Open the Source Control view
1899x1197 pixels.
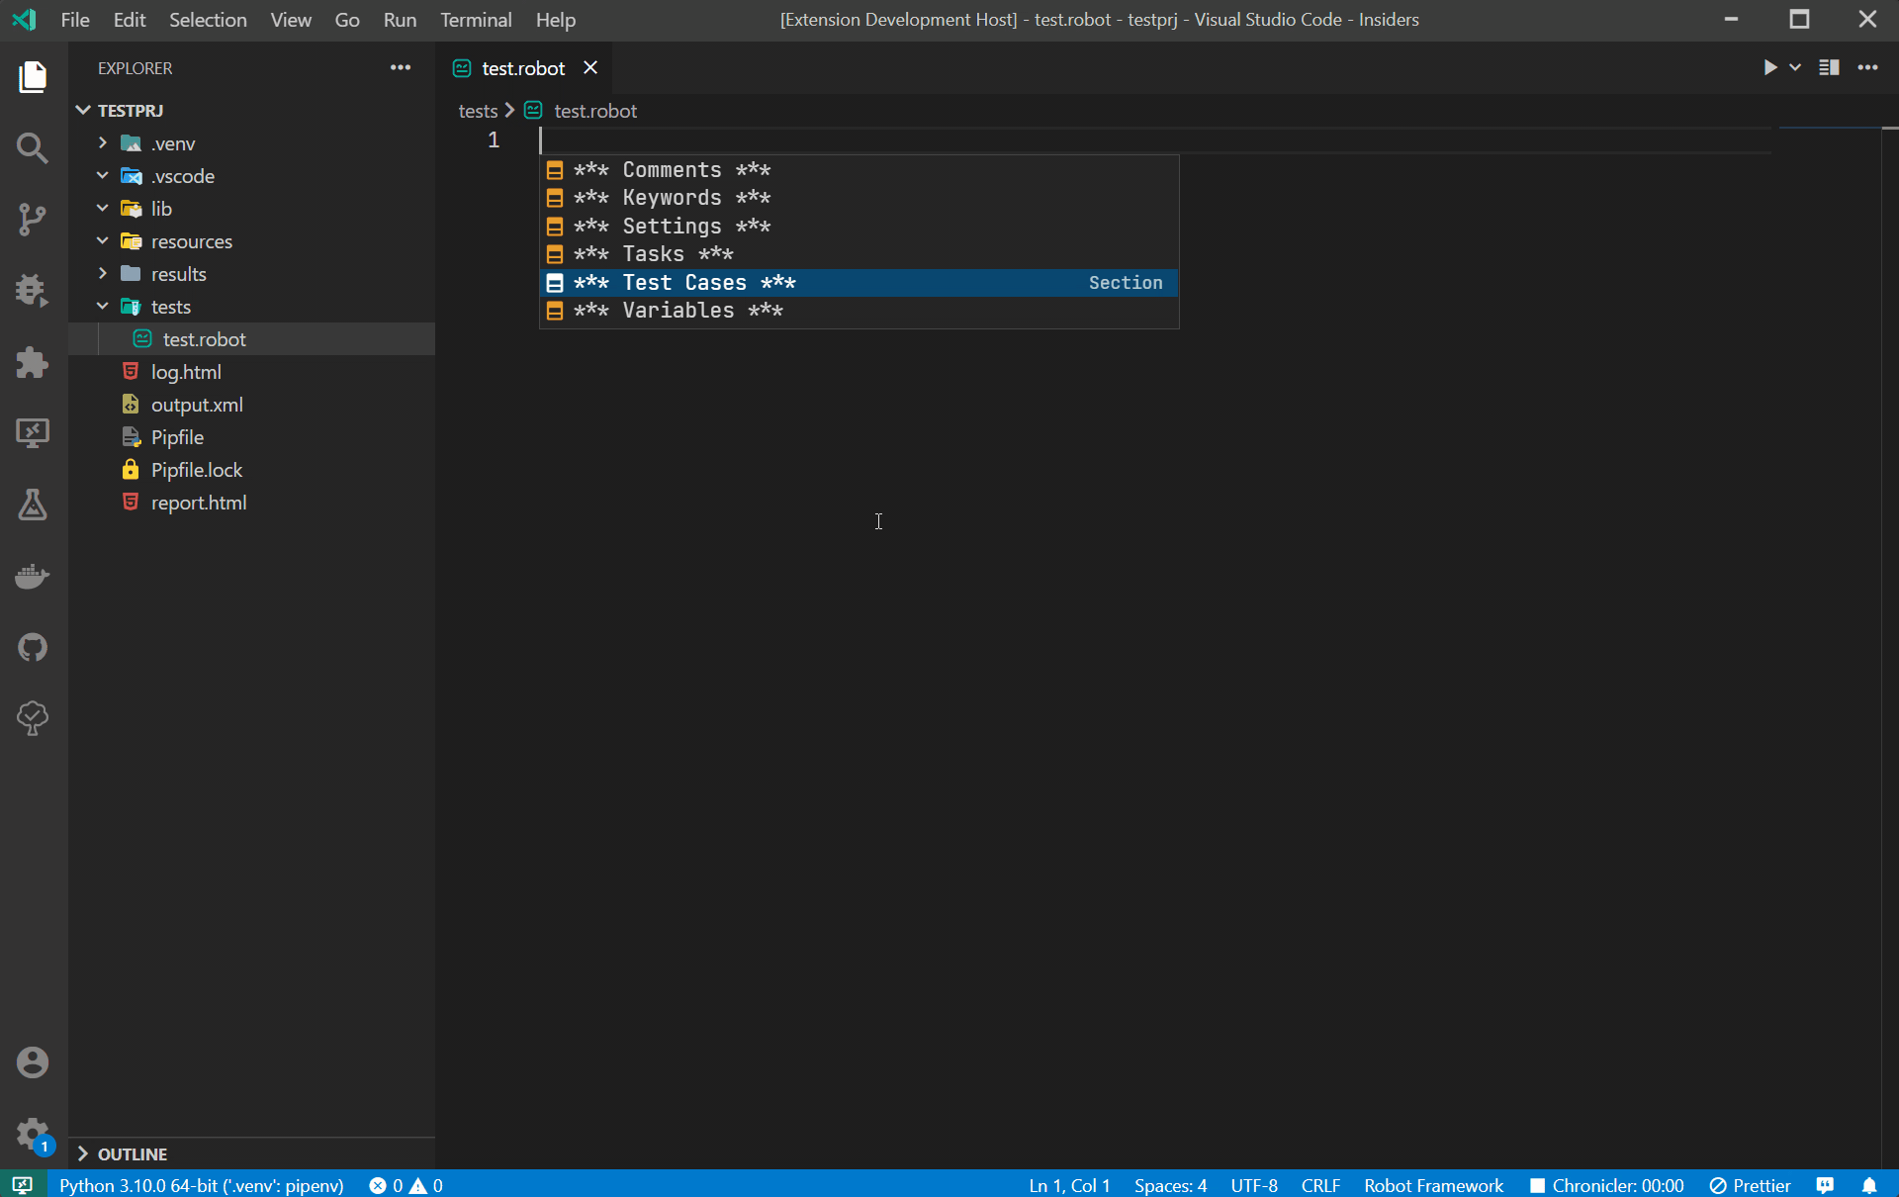click(x=33, y=219)
